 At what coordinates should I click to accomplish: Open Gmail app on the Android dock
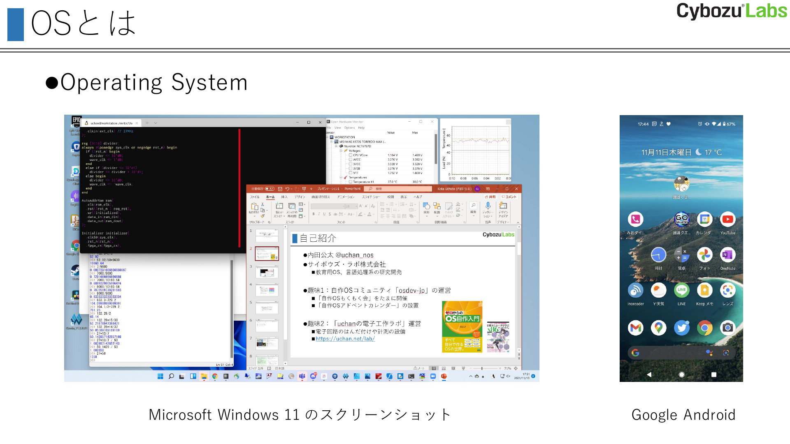(x=636, y=328)
